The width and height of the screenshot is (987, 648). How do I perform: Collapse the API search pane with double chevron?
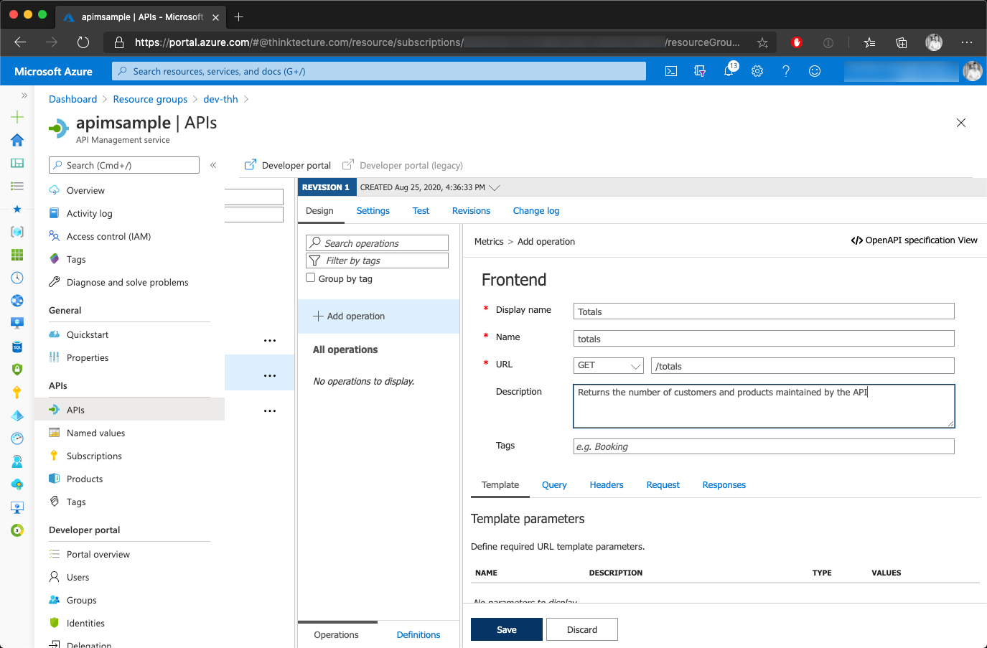coord(213,165)
